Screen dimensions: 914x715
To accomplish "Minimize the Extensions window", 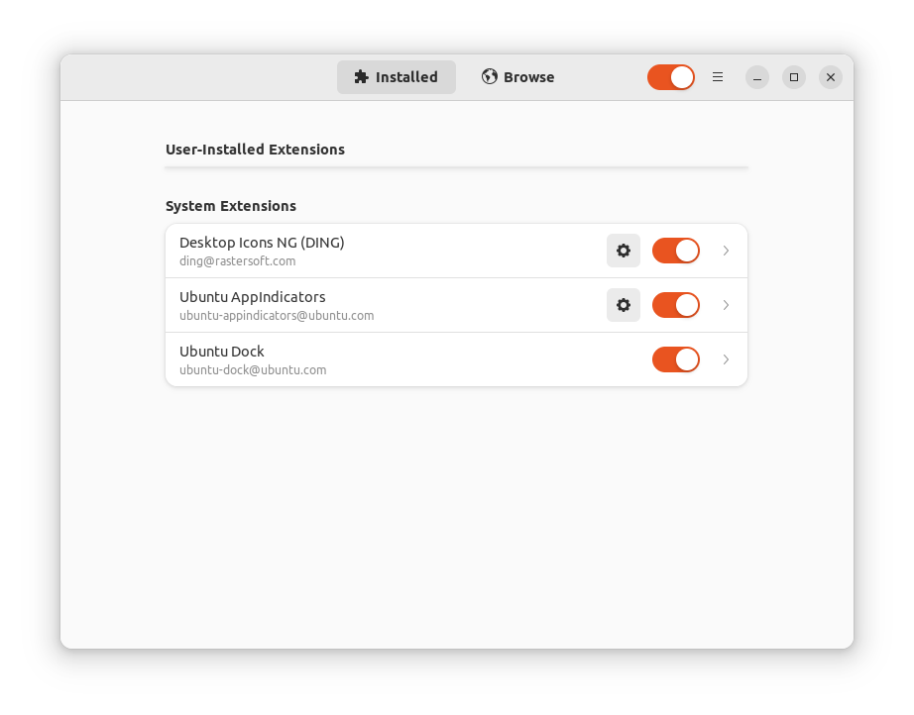I will pos(757,77).
